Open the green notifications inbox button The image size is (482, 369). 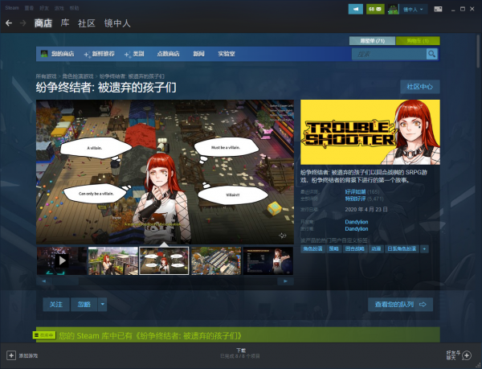375,9
